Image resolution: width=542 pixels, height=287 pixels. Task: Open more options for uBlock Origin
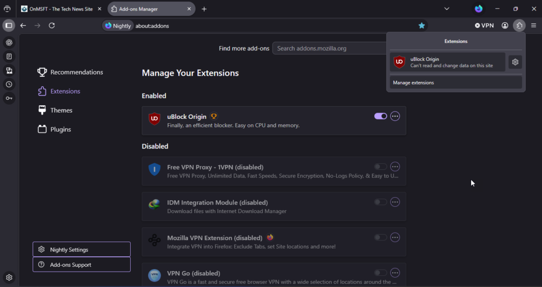[x=395, y=116]
